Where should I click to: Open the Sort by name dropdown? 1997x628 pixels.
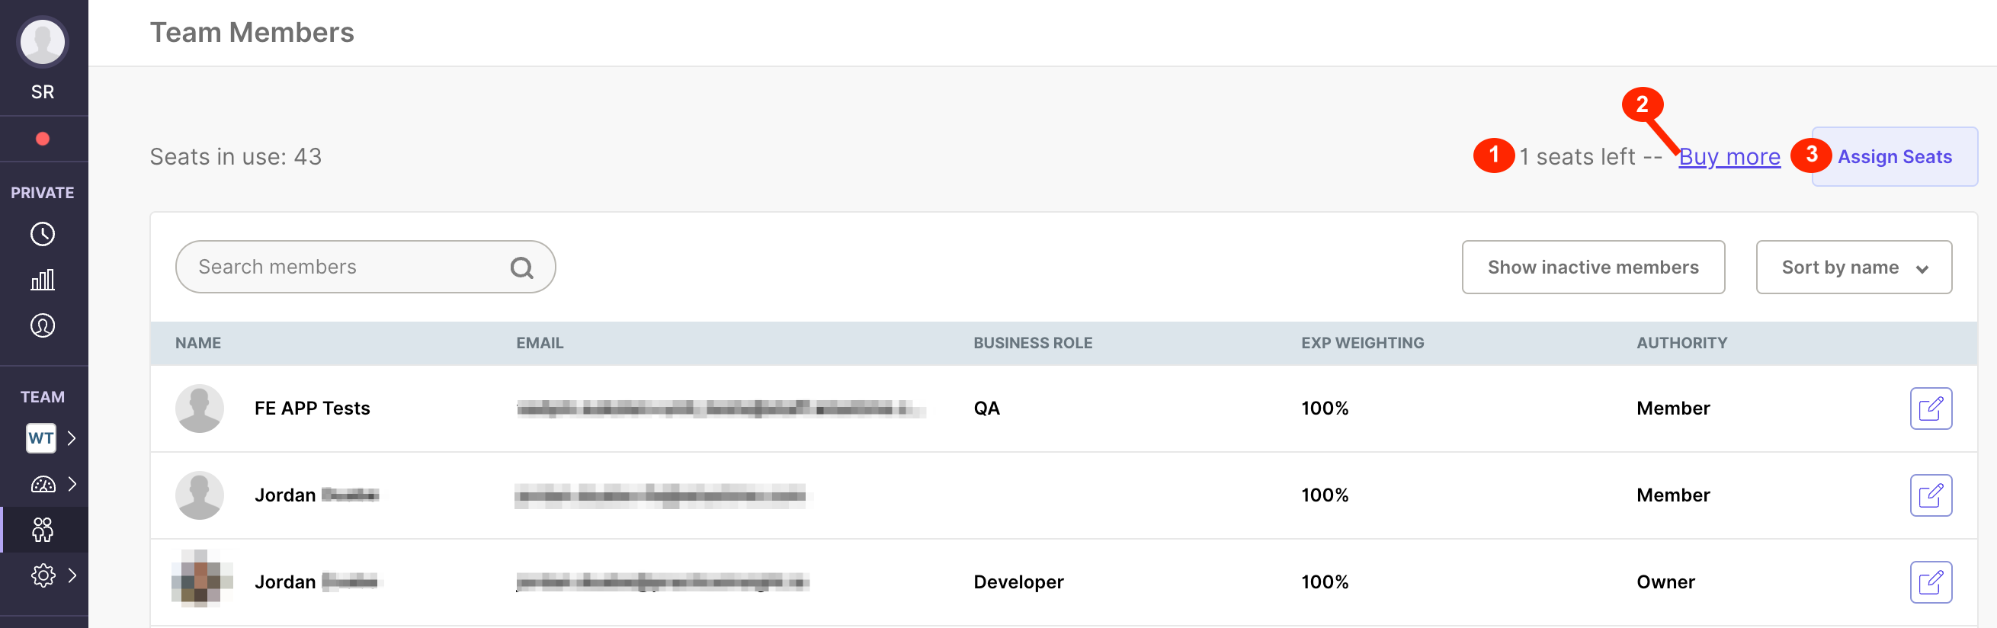click(x=1854, y=267)
